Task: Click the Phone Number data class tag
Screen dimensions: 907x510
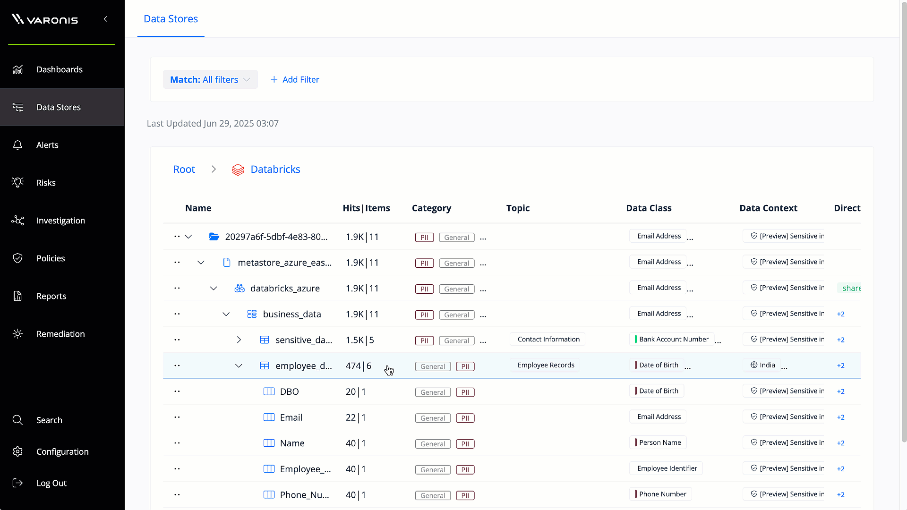Action: [x=661, y=494]
